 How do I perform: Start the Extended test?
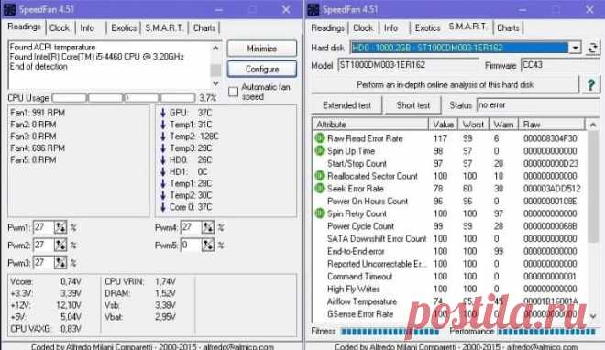click(x=346, y=105)
